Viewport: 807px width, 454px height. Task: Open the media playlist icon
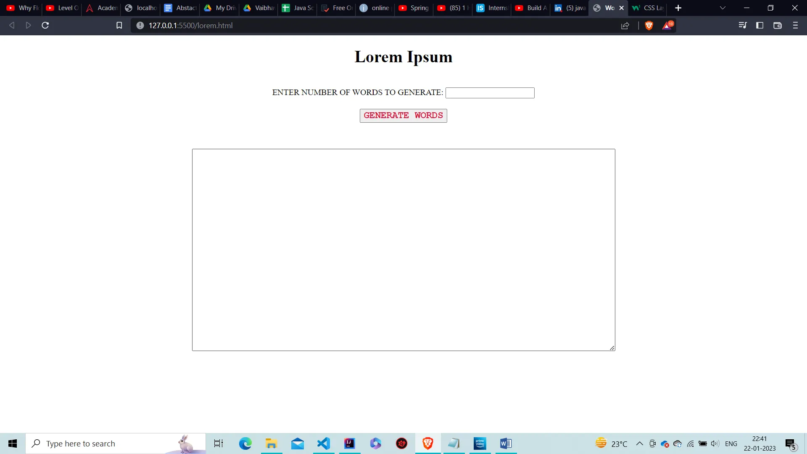[x=743, y=25]
